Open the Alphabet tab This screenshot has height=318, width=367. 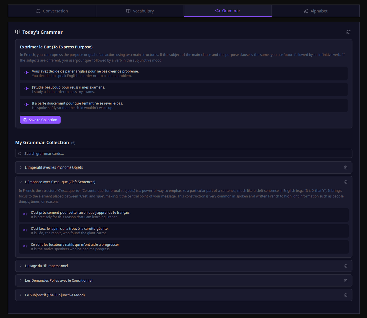(315, 11)
